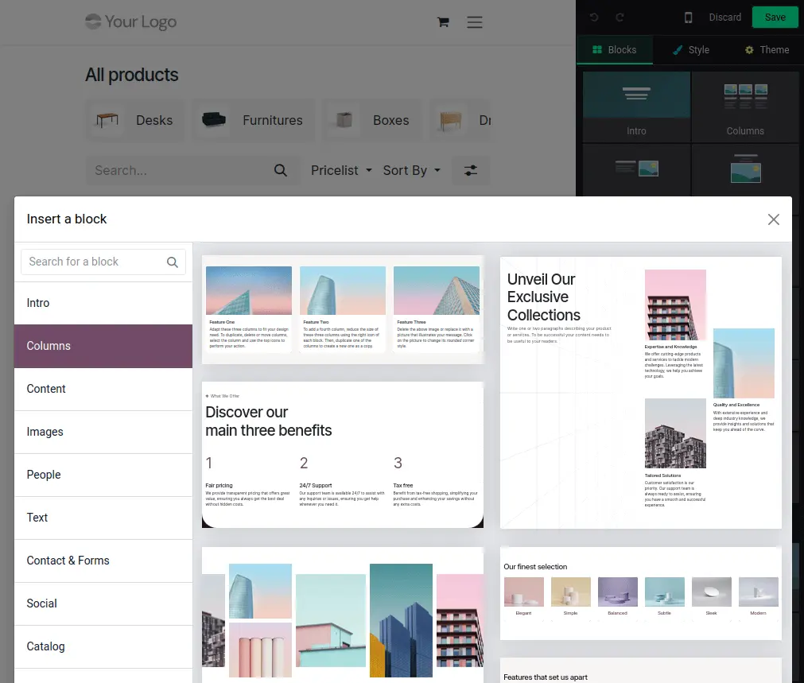
Task: Click the Search for a block field
Action: pyautogui.click(x=94, y=262)
